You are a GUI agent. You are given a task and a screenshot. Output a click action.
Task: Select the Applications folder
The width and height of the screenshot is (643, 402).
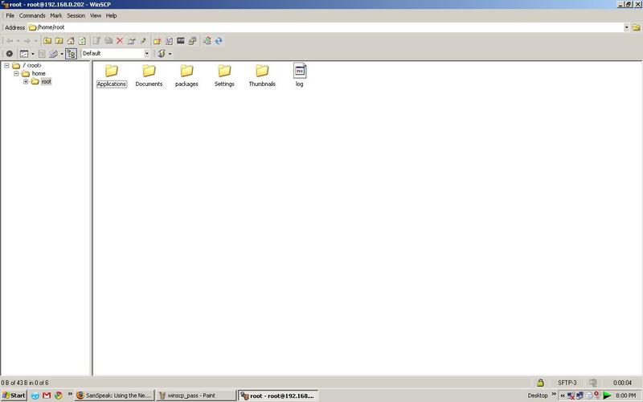[112, 76]
